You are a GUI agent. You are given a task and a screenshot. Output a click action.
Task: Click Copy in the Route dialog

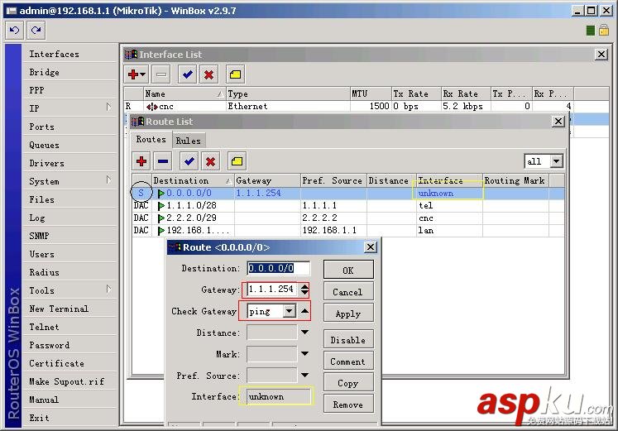coord(348,383)
